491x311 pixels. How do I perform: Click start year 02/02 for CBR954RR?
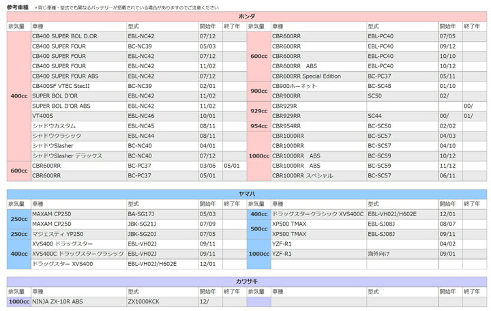[447, 126]
